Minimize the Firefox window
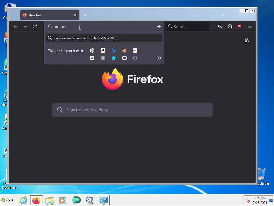Viewport: 274px width, 206px height. coord(241,11)
